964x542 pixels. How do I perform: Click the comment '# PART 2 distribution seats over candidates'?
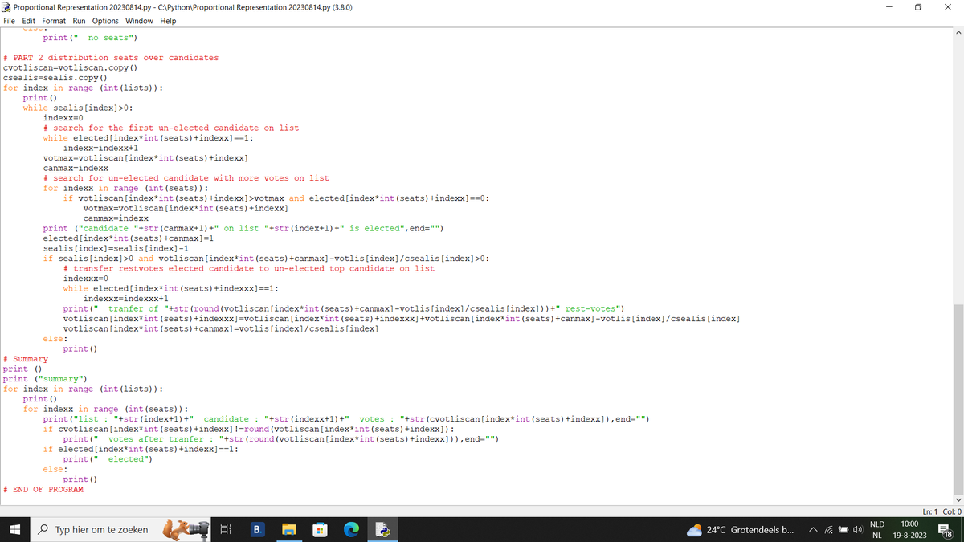[x=111, y=58]
